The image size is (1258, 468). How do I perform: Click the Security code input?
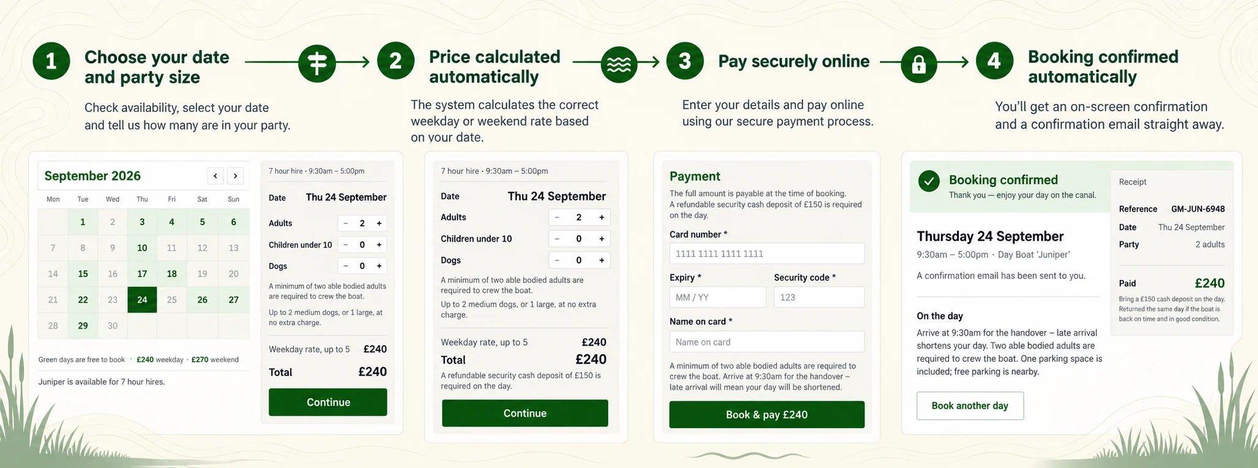click(x=819, y=297)
